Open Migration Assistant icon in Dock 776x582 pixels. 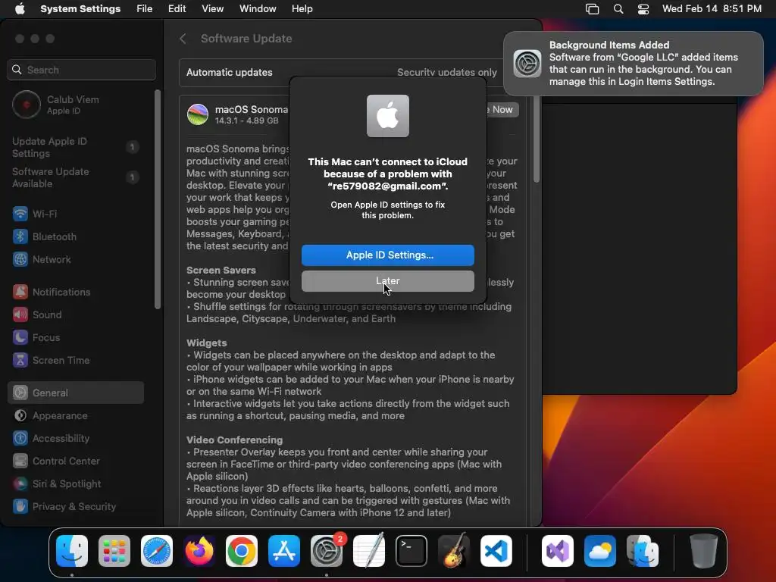[643, 551]
